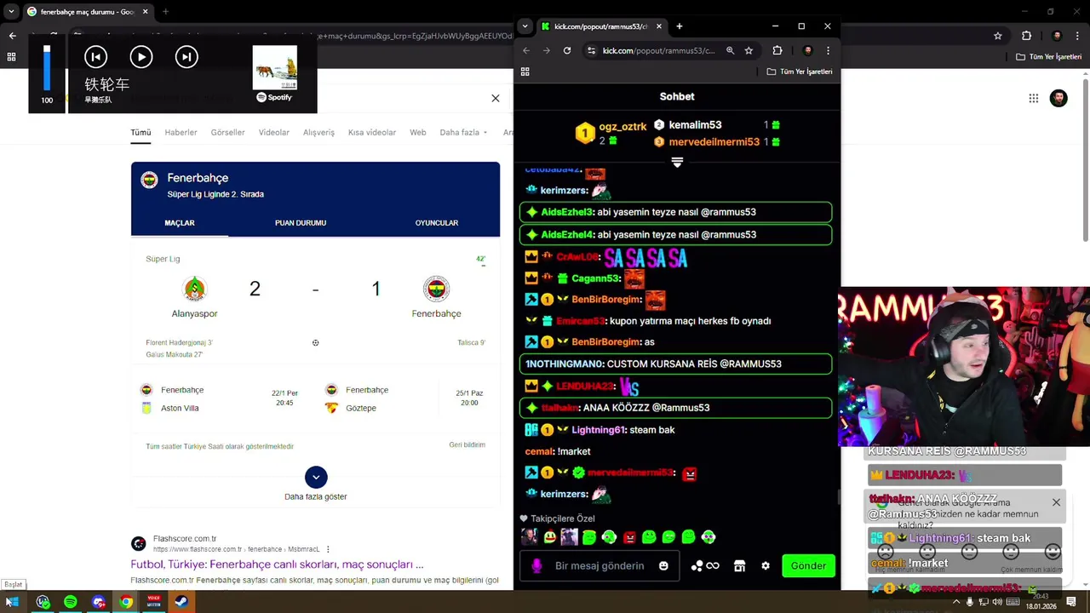Dismiss the Google feedback popup with X

pos(1056,502)
